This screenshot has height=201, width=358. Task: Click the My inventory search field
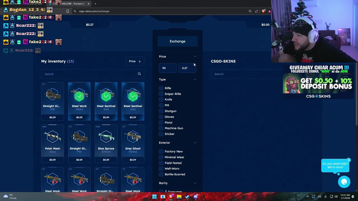(x=93, y=74)
